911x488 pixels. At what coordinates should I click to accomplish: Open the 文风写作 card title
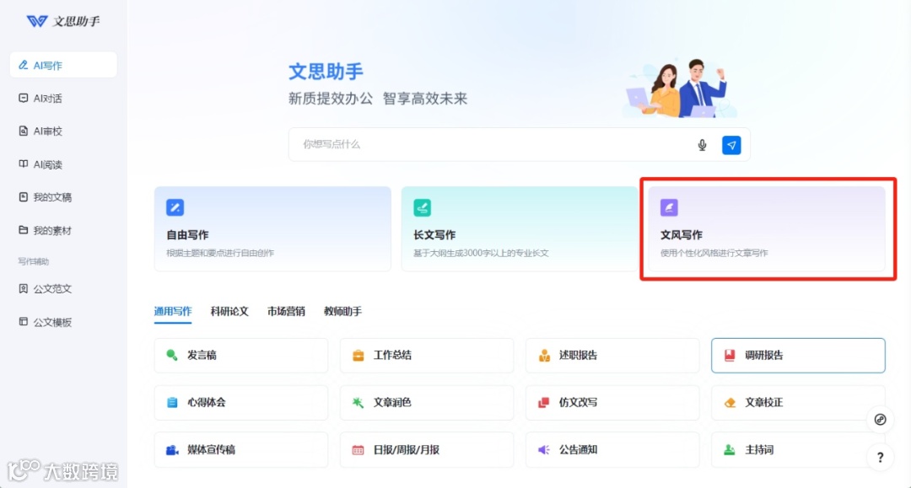pos(681,235)
